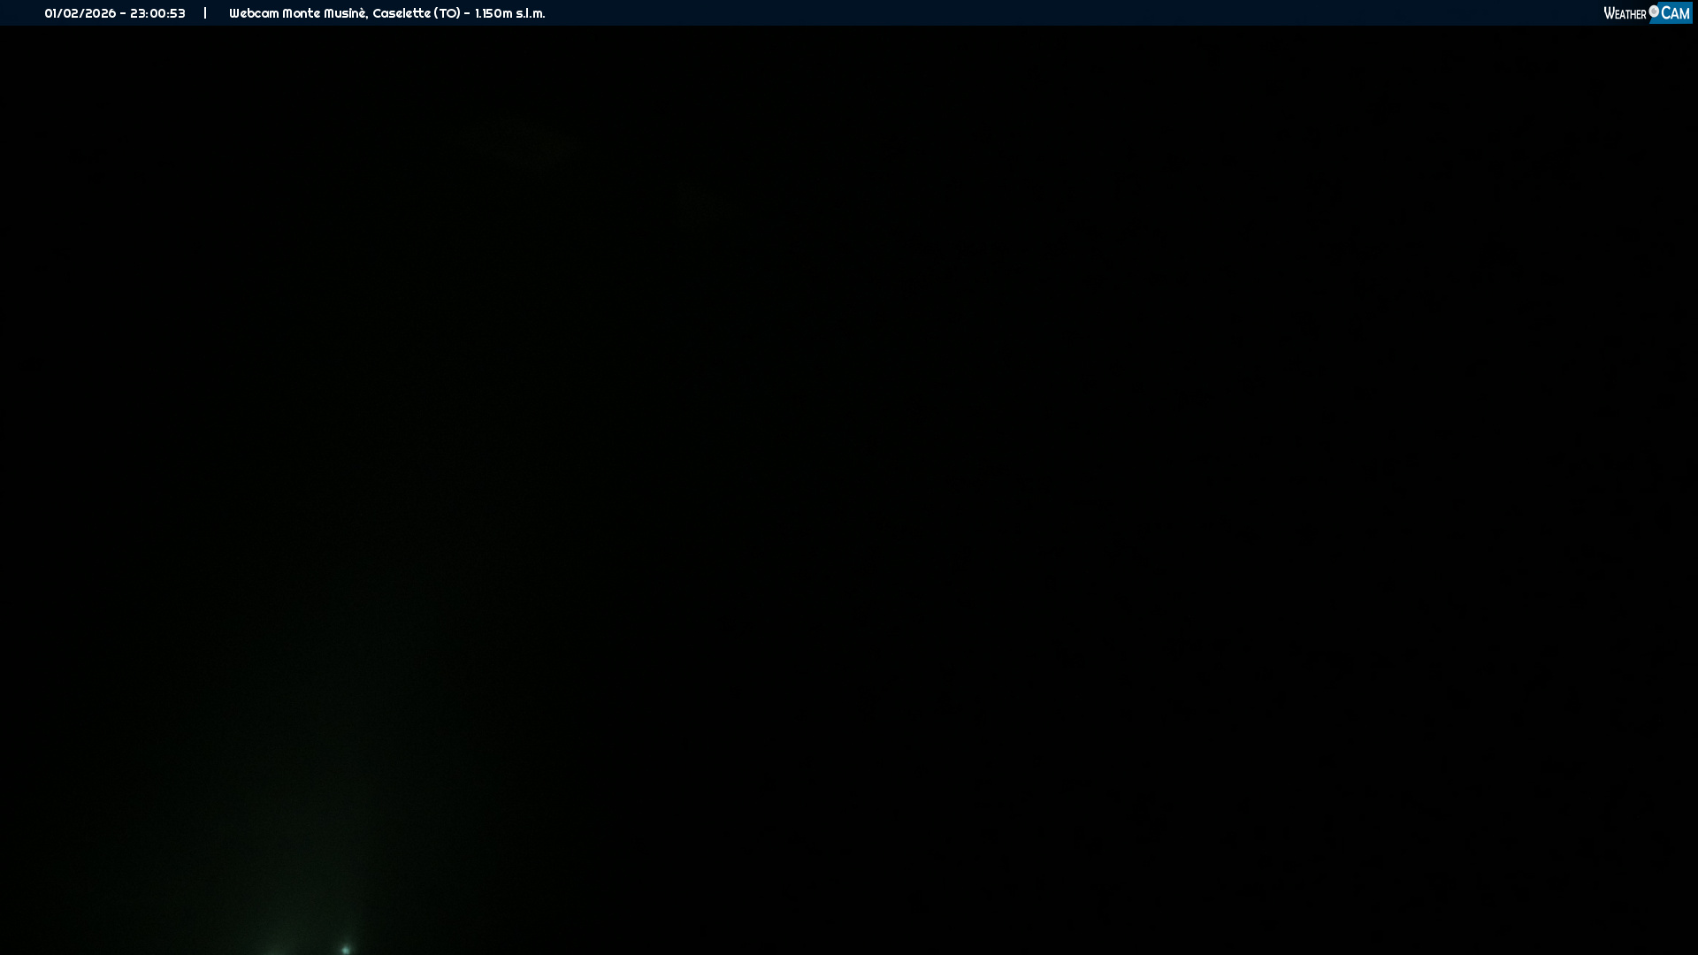
Task: Click the dark center of the webcam image
Action: (x=849, y=491)
